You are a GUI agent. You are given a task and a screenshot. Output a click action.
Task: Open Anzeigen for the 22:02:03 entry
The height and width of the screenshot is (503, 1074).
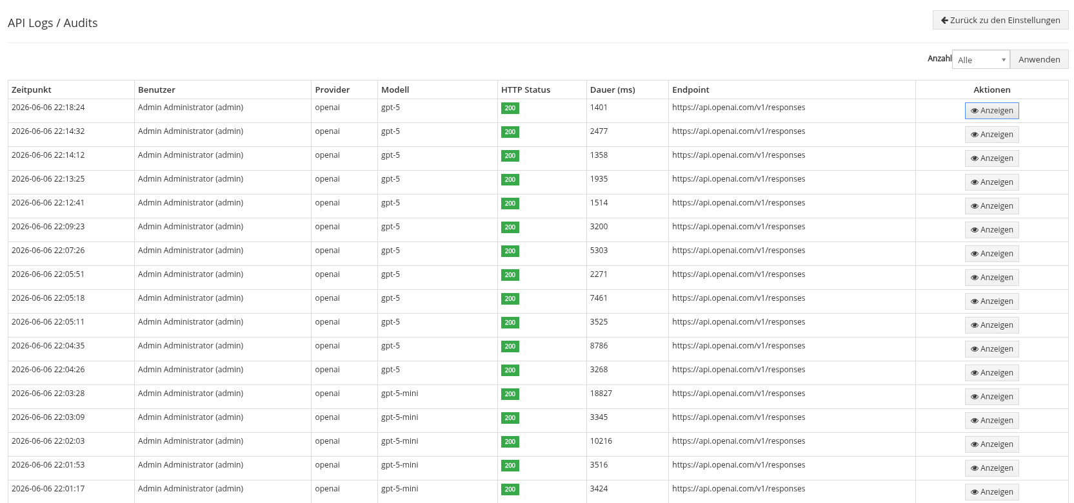click(x=991, y=444)
